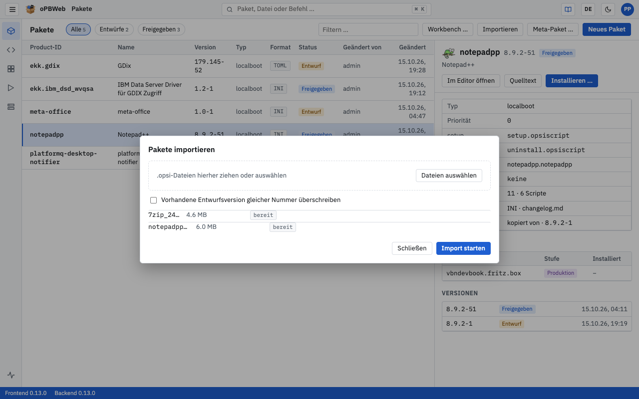Screen dimensions: 639x399
Task: Click the notepadpp chameleon package icon
Action: pos(449,53)
